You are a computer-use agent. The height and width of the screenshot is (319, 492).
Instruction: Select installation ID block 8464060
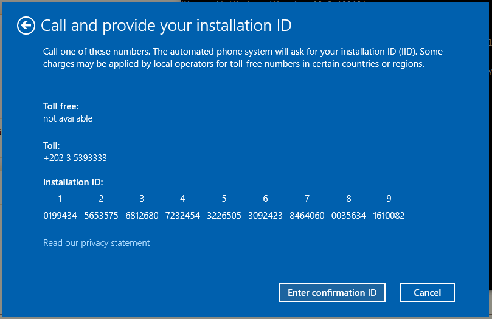(307, 216)
